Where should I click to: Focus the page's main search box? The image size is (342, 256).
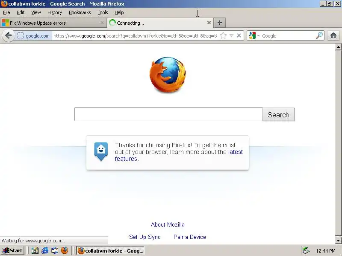168,114
